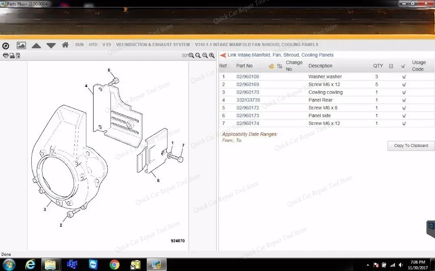Add Washer washer part to the basket

(x=403, y=76)
